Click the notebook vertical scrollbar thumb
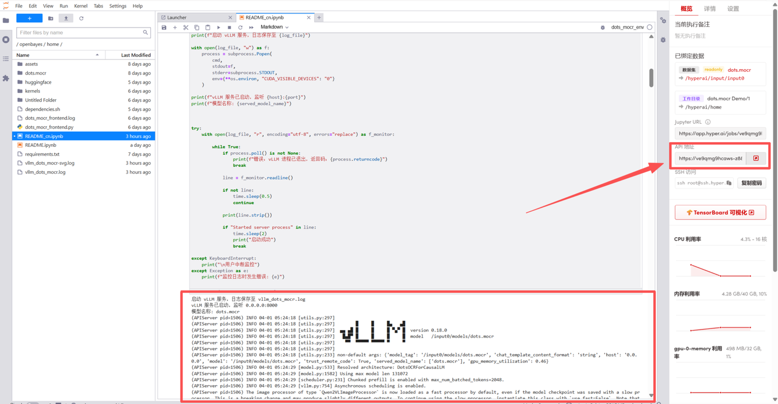 tap(651, 78)
